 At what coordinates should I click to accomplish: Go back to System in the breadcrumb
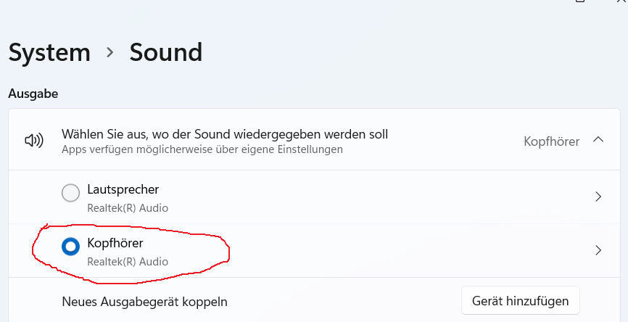(x=49, y=53)
